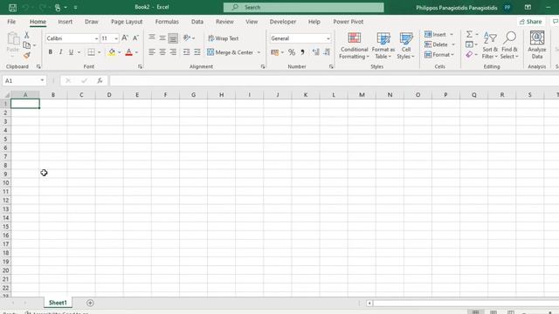Select row 10 header
The width and height of the screenshot is (559, 314).
pos(6,182)
